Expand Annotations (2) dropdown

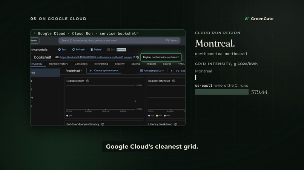coord(152,71)
